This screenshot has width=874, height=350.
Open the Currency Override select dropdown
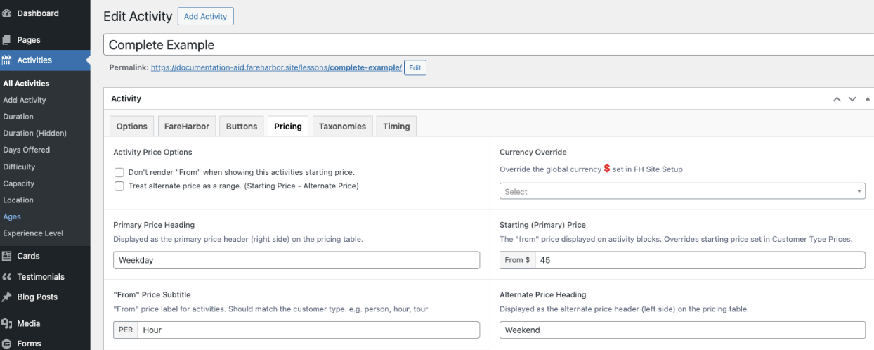(x=682, y=191)
